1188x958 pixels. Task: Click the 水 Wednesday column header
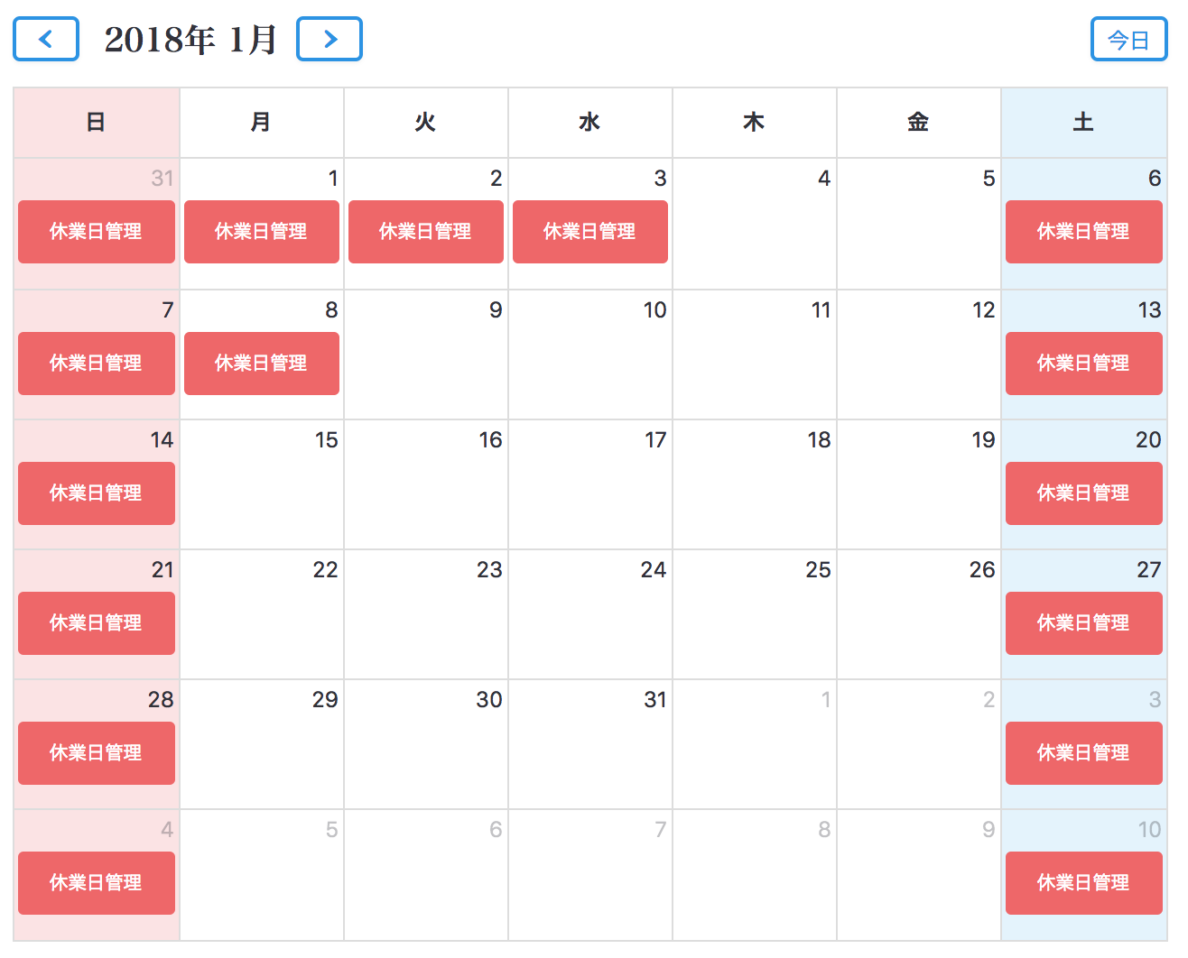pyautogui.click(x=589, y=123)
